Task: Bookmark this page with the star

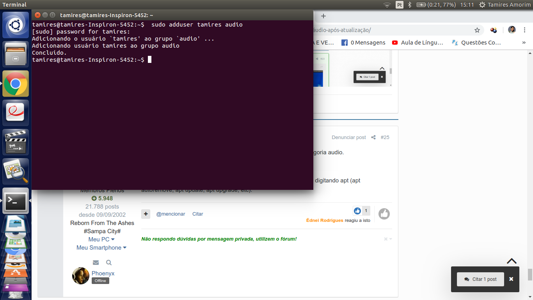Action: 477,30
